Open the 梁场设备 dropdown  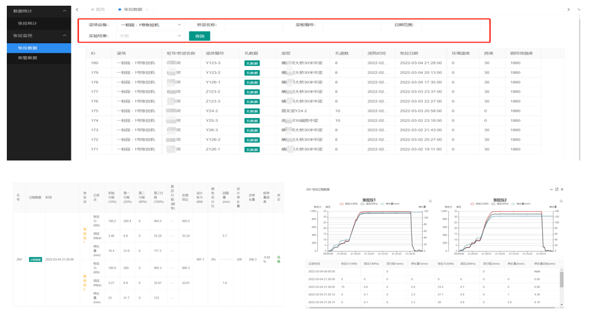click(x=150, y=25)
